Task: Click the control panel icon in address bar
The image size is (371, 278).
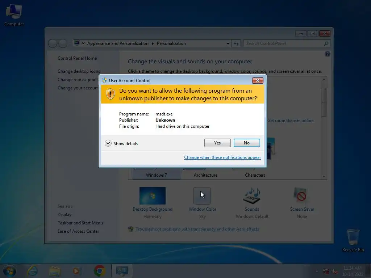Action: (77, 43)
